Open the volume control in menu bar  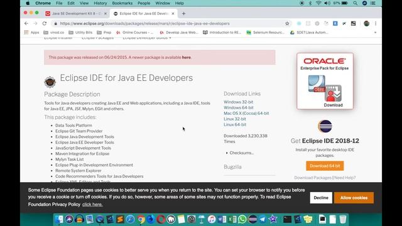pyautogui.click(x=327, y=3)
